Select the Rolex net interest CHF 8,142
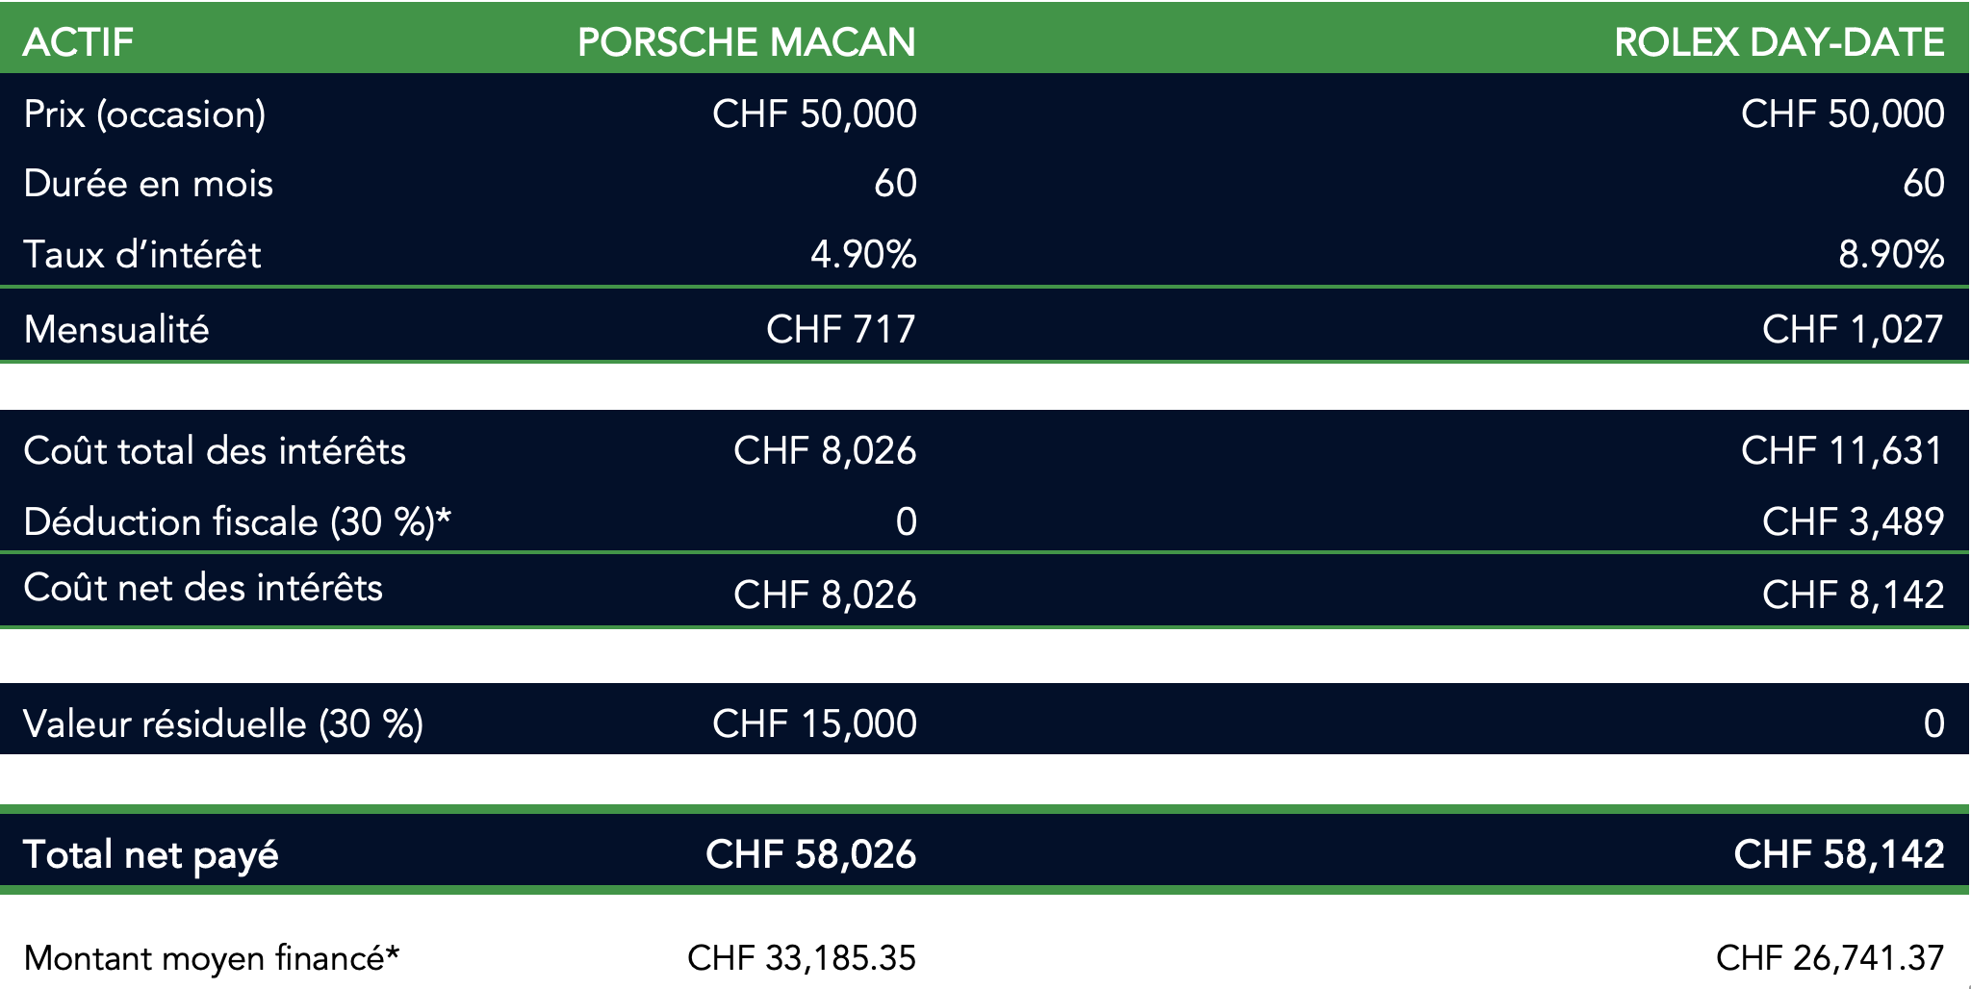This screenshot has width=1971, height=989. pyautogui.click(x=1854, y=596)
